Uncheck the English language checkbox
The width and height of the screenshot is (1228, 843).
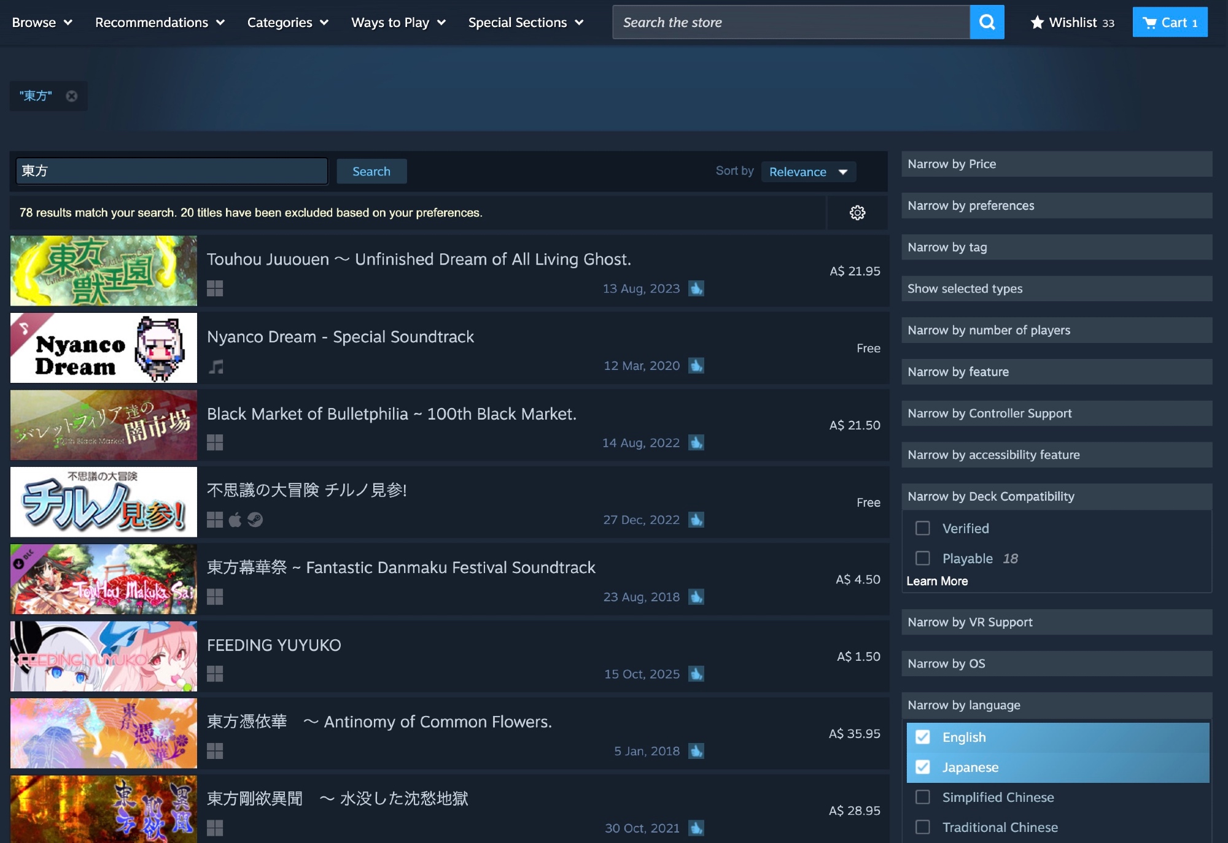(x=922, y=737)
